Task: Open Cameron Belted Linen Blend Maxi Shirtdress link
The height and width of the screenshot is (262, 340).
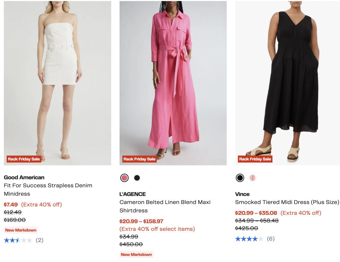Action: pos(165,206)
